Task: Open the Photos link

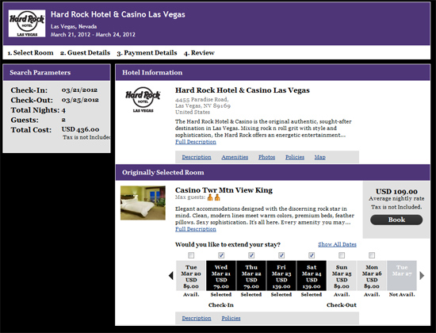Action: coord(266,157)
